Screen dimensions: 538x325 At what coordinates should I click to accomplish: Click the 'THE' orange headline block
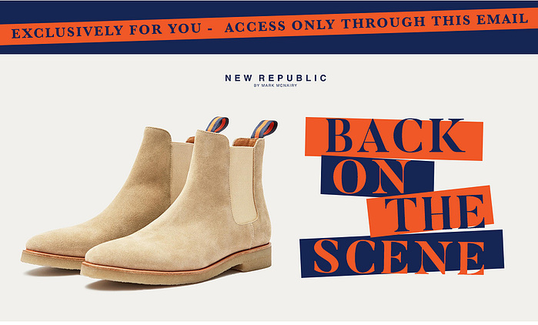tap(430, 211)
